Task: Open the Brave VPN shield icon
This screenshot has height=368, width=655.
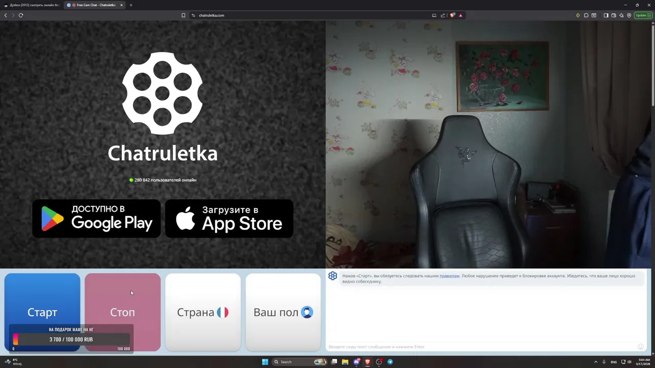Action: coord(629,15)
